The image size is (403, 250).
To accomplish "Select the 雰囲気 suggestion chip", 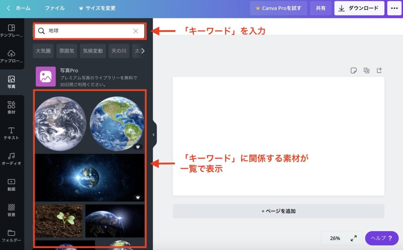I will [x=67, y=51].
